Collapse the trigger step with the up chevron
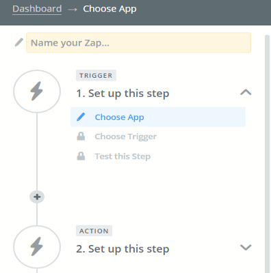This screenshot has width=271, height=273. tap(246, 92)
